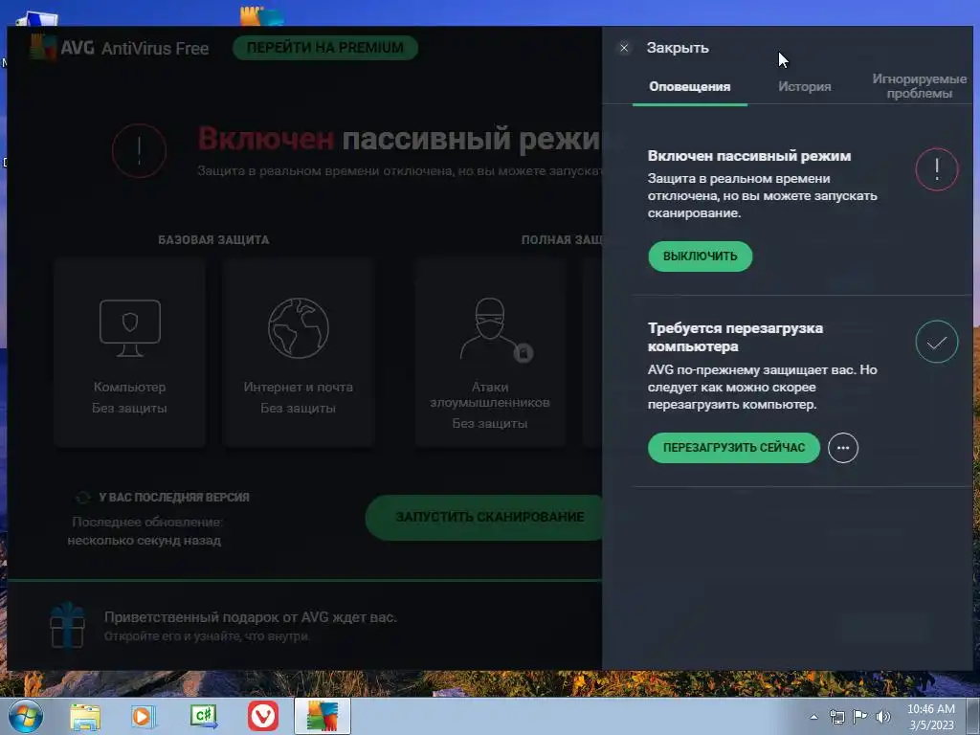Open the История tab
Viewport: 980px width, 735px height.
coord(804,87)
